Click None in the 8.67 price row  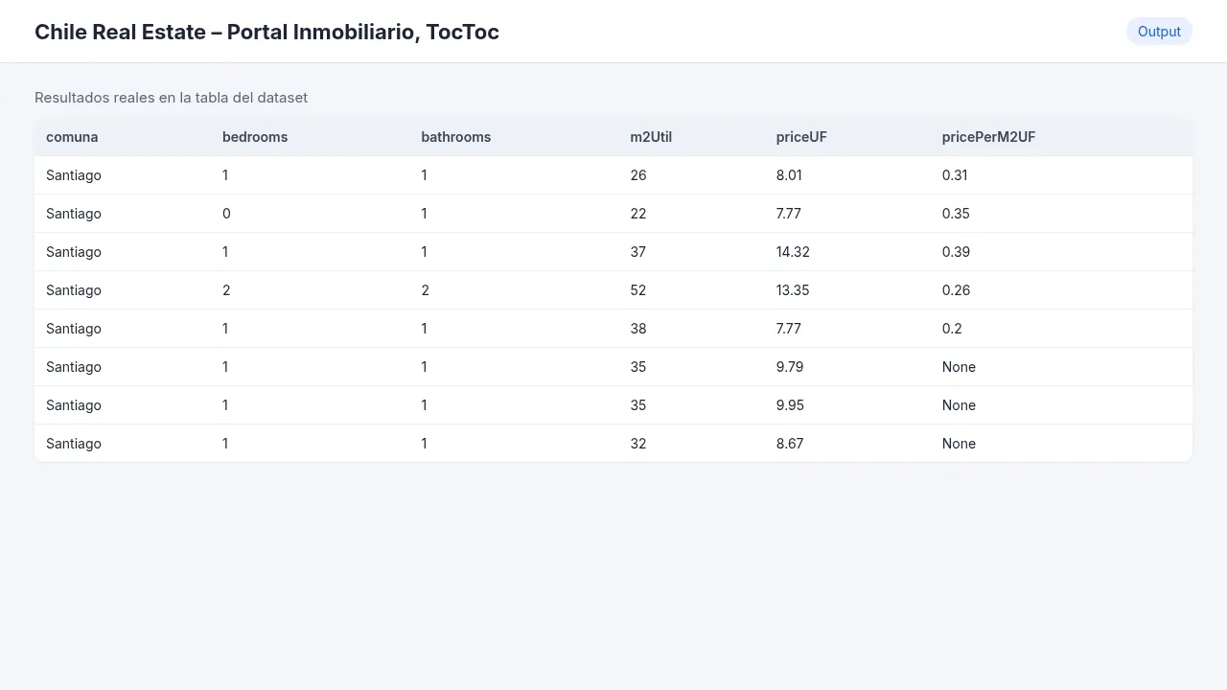(959, 444)
